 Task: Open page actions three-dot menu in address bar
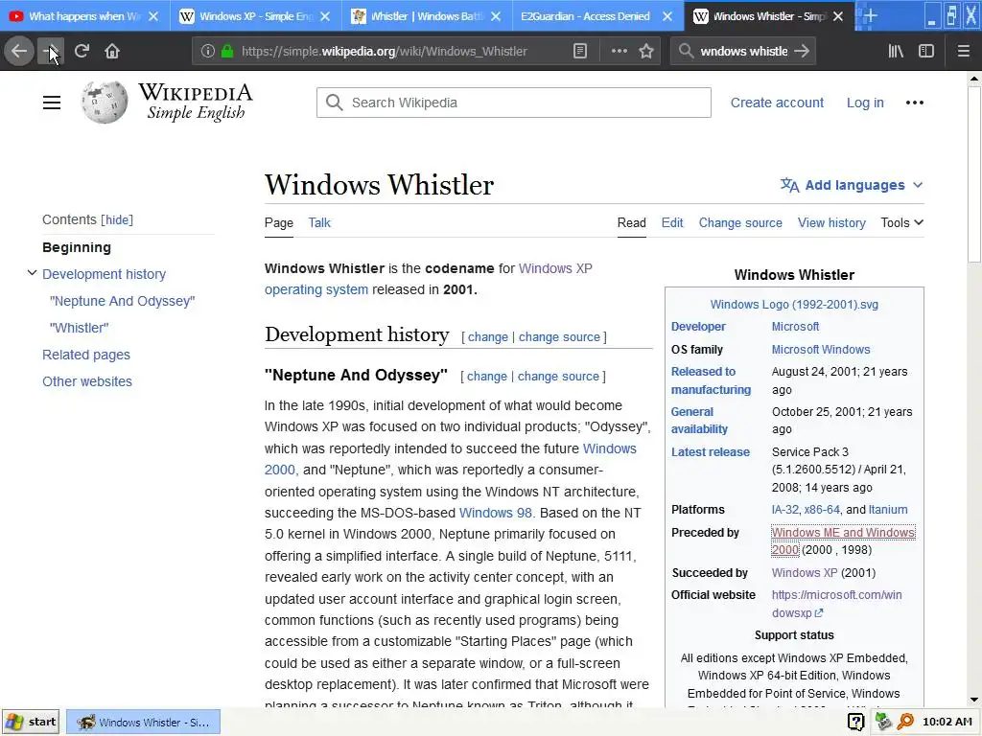(619, 52)
